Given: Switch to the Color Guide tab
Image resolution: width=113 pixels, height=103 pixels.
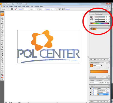Looking at the screenshot, I should click(x=99, y=14).
